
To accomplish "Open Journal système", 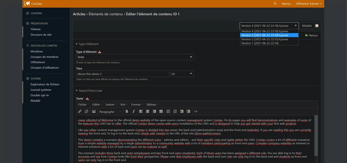I will pos(41,90).
